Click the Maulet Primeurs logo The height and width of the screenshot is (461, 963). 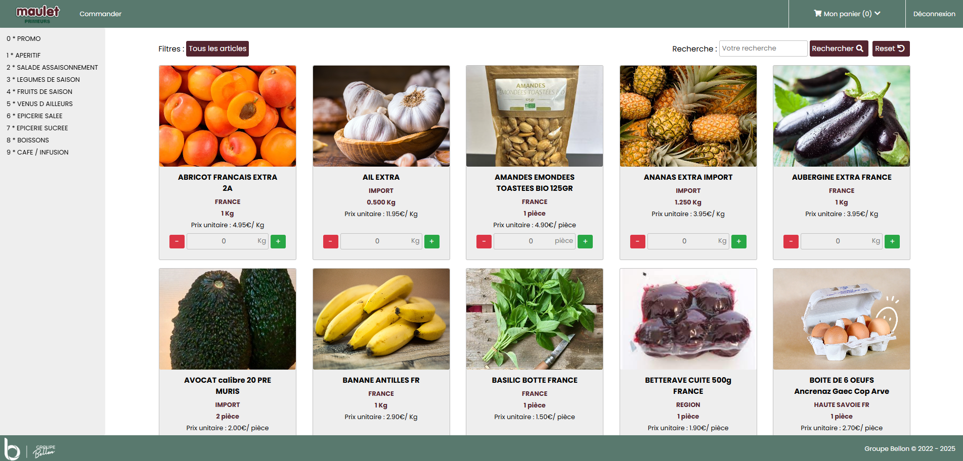tap(38, 14)
